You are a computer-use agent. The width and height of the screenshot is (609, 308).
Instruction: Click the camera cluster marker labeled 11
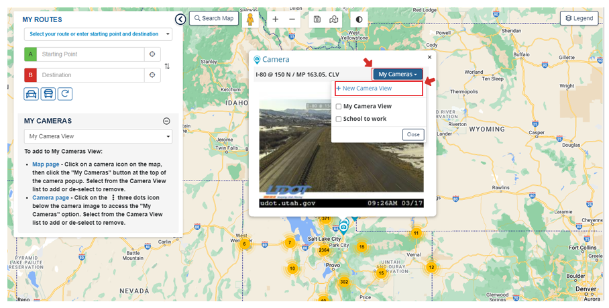pos(416,234)
